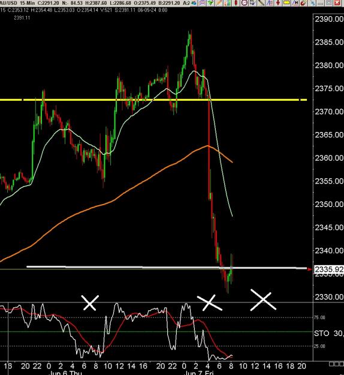344x375 pixels.
Task: Click the Jun 6 Thu date label
Action: click(65, 373)
